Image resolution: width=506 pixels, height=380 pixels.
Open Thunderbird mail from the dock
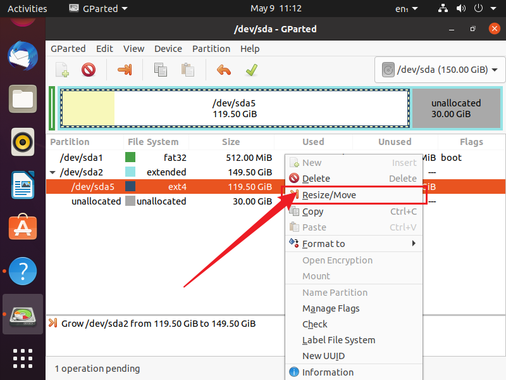coord(23,56)
